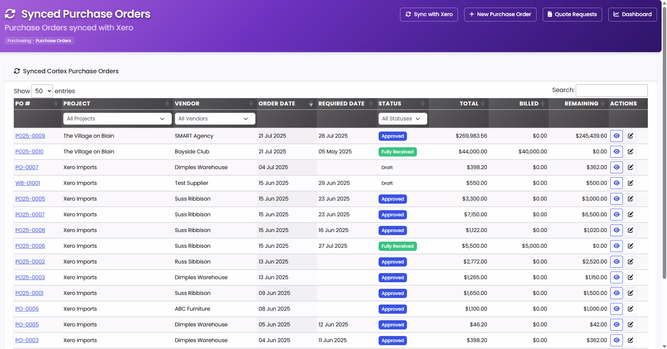Open the PO25-0009 link
This screenshot has width=667, height=349.
(x=30, y=136)
